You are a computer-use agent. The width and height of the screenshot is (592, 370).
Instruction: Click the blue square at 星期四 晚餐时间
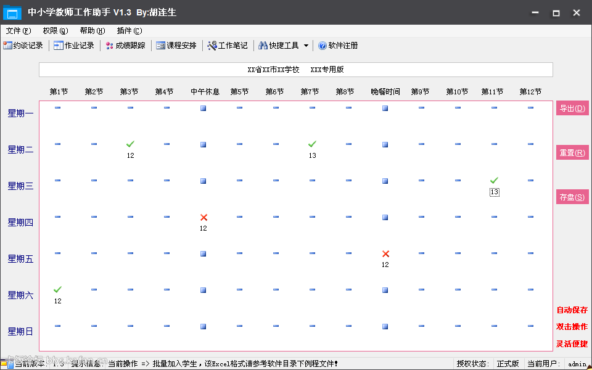click(x=385, y=217)
